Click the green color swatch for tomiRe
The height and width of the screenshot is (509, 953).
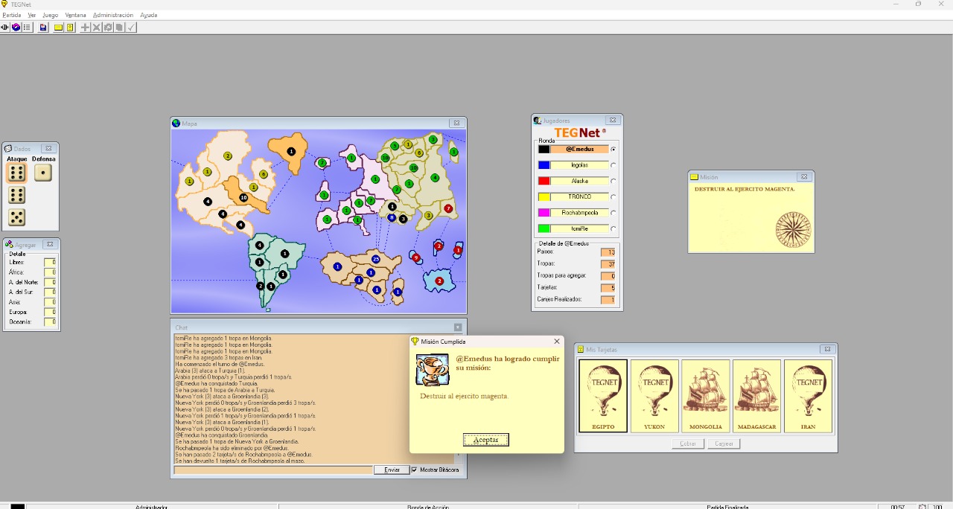(x=544, y=228)
